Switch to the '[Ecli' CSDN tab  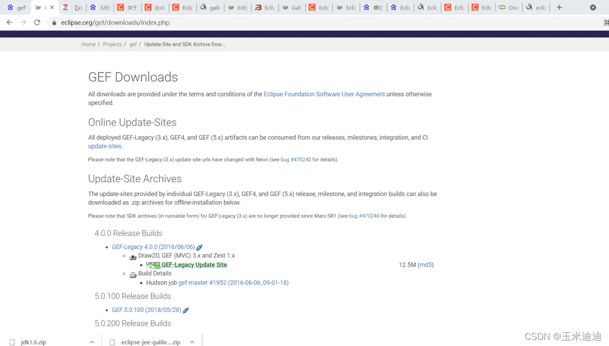154,8
